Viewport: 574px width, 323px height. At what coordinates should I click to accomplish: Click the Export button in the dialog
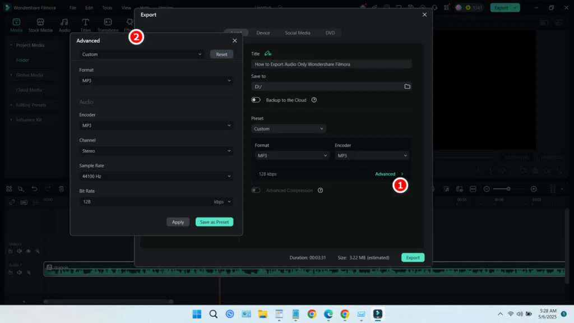click(413, 257)
